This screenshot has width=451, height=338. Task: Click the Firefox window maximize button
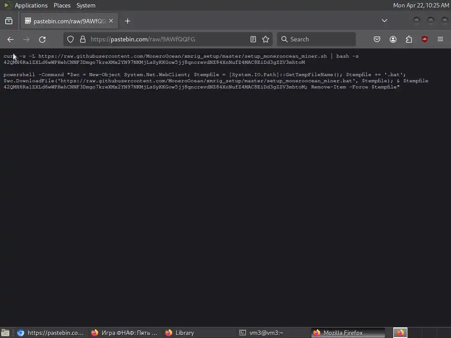coord(431,20)
